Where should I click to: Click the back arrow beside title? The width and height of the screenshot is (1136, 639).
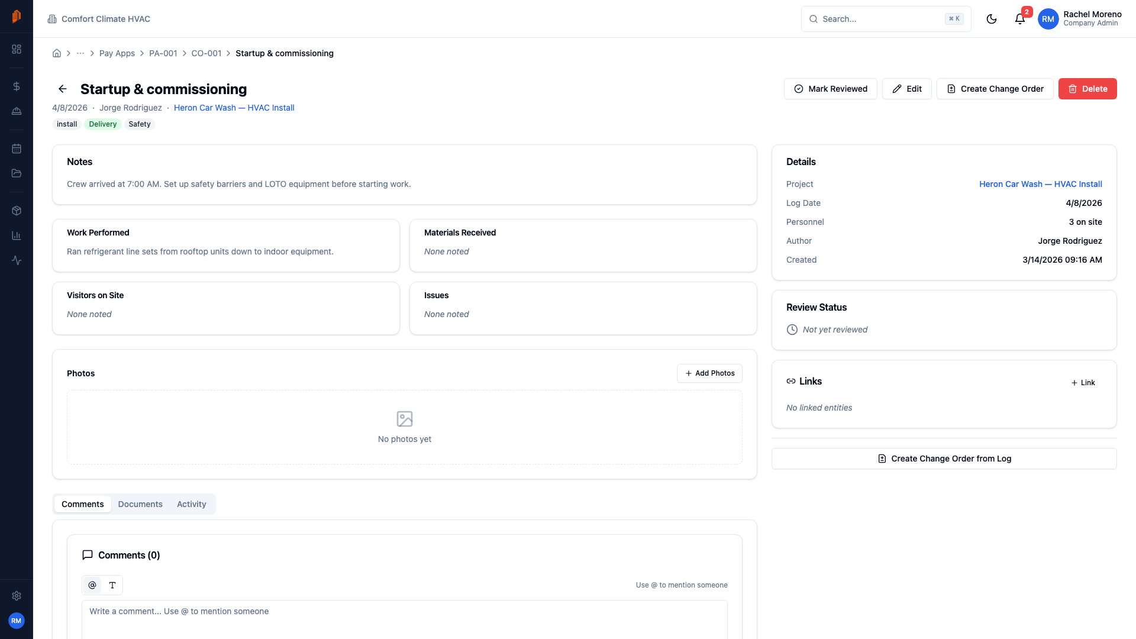click(x=63, y=89)
